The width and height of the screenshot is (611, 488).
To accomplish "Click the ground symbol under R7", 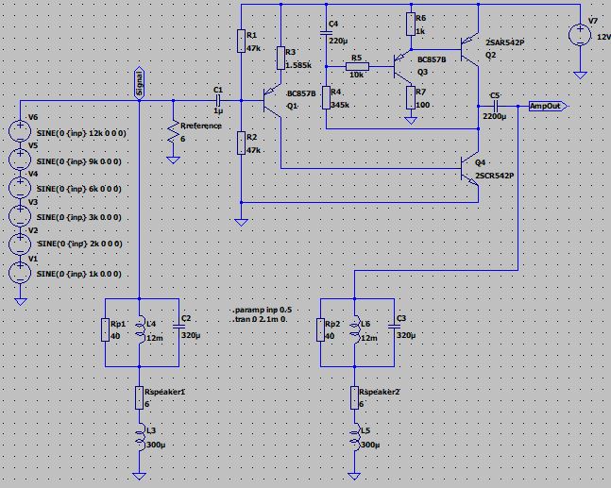I will click(x=411, y=120).
